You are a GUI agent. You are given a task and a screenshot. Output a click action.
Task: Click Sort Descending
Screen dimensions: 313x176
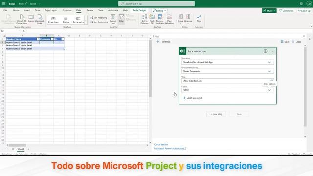tap(99, 22)
